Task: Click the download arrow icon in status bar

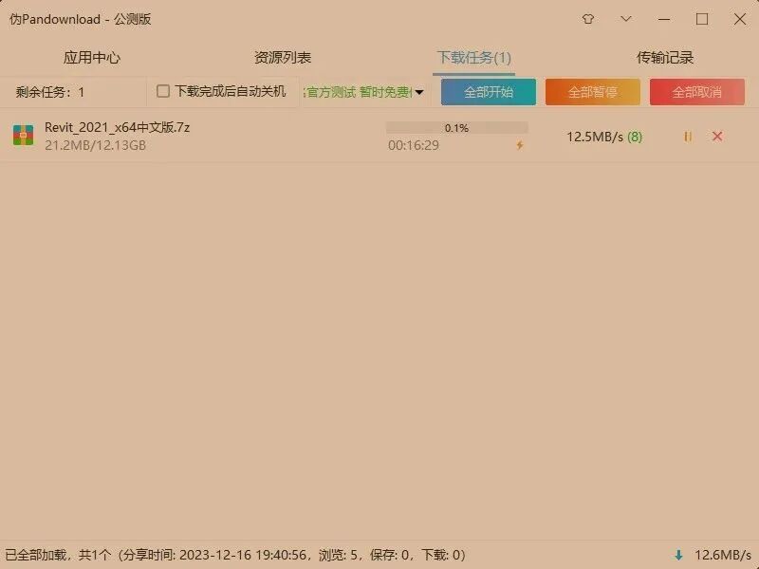Action: [678, 555]
